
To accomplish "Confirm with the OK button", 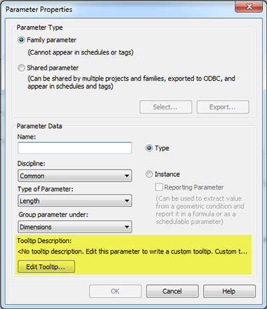I will 115,291.
